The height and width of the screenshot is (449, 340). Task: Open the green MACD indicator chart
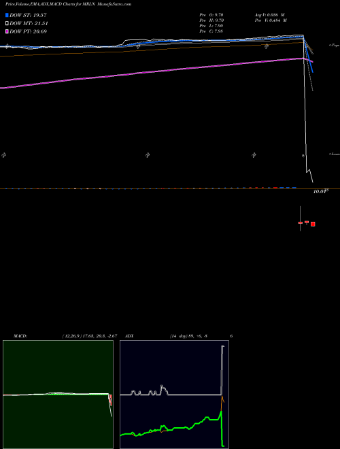(58, 395)
